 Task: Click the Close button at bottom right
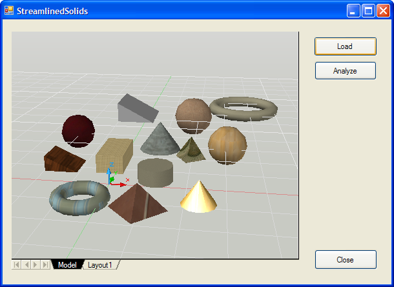[345, 259]
